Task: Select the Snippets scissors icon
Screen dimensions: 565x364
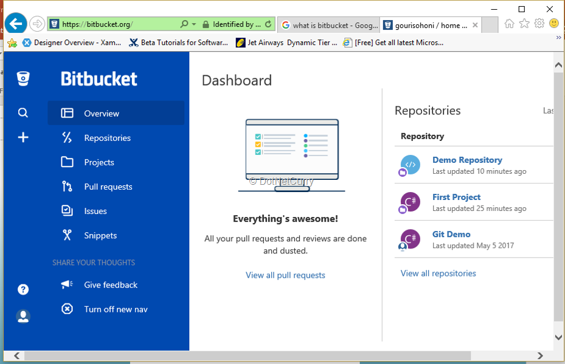Action: click(x=69, y=235)
